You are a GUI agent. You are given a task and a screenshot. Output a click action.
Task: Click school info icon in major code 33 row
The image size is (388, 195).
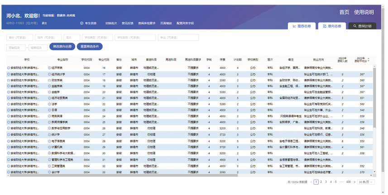tap(9, 172)
